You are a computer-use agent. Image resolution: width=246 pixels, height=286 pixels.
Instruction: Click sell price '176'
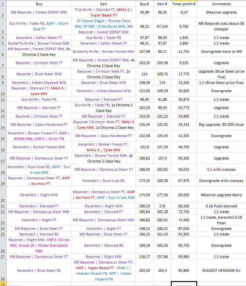[x=162, y=206]
